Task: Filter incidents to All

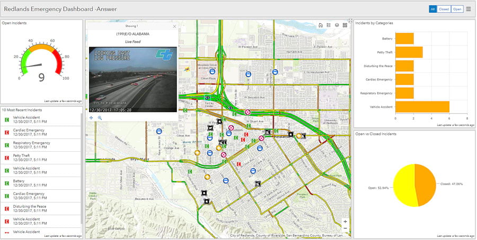Action: [432, 9]
